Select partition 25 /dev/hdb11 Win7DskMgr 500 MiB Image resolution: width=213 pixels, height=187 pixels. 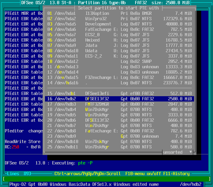pos(118,147)
